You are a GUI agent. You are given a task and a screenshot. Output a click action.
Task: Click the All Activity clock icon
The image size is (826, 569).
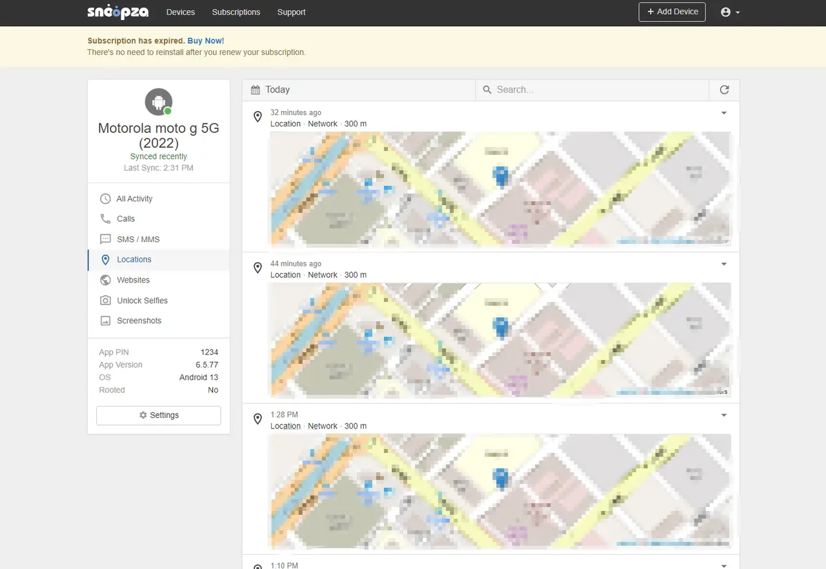105,199
